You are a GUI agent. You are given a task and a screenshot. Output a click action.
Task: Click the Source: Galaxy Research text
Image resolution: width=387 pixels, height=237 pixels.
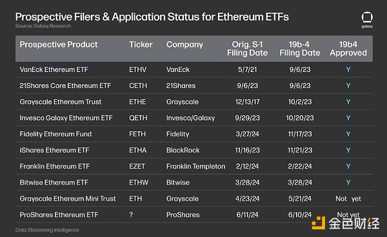click(x=43, y=26)
